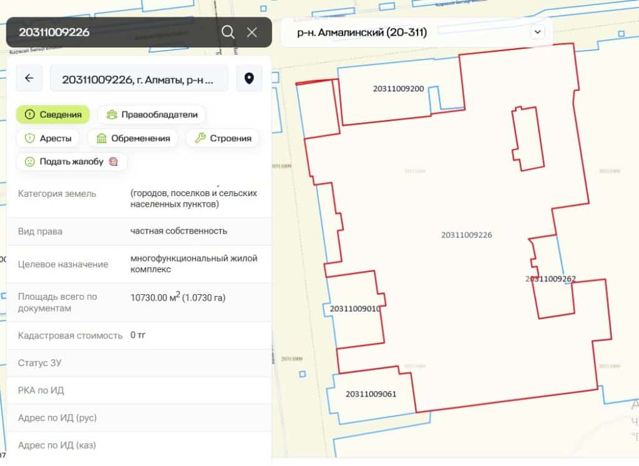Click the Площадь всего по документам row

(139, 303)
